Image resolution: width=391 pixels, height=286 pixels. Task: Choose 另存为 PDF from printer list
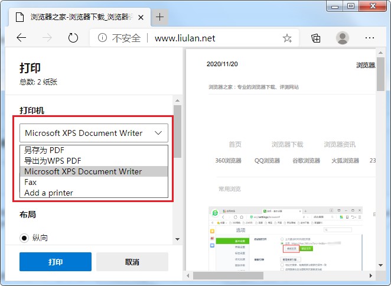tap(94, 150)
